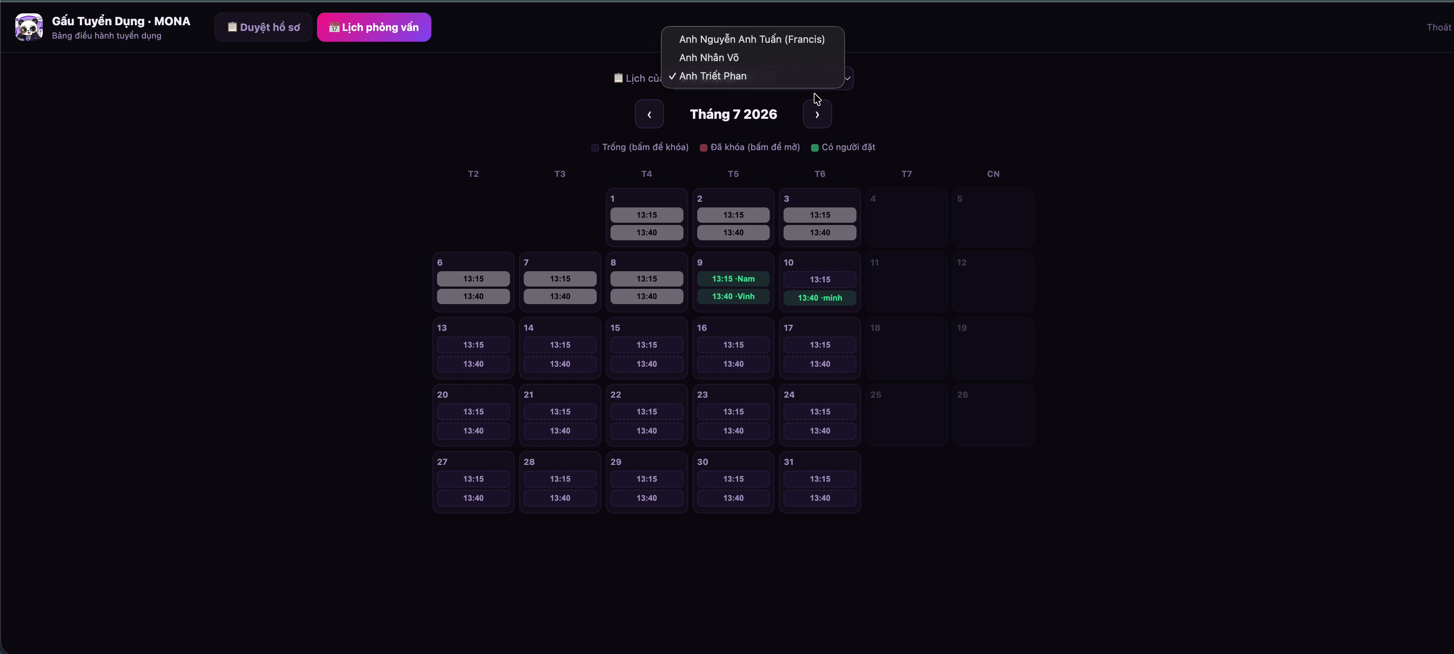The image size is (1454, 654).
Task: Click the panda logo avatar
Action: tap(29, 27)
